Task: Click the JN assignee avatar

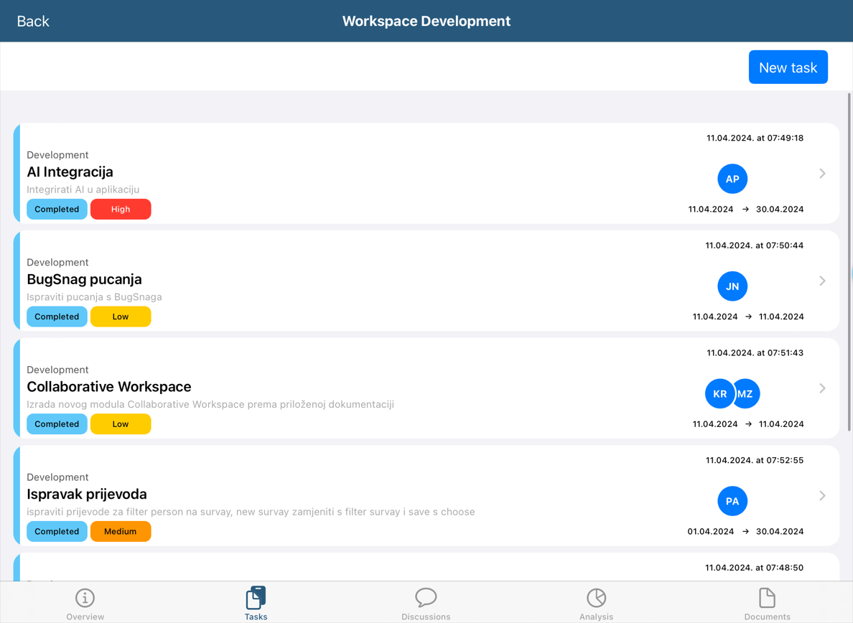Action: pyautogui.click(x=732, y=286)
